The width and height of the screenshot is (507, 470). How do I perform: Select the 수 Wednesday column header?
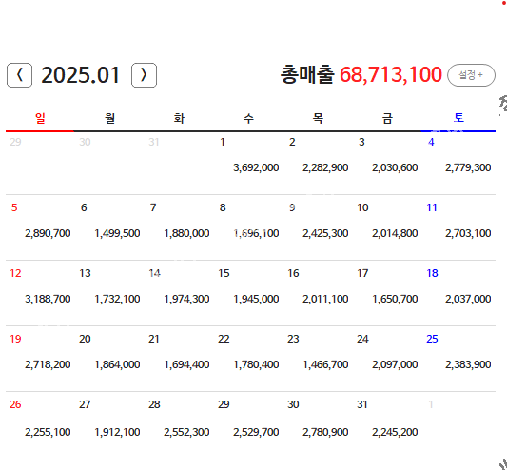coord(248,118)
